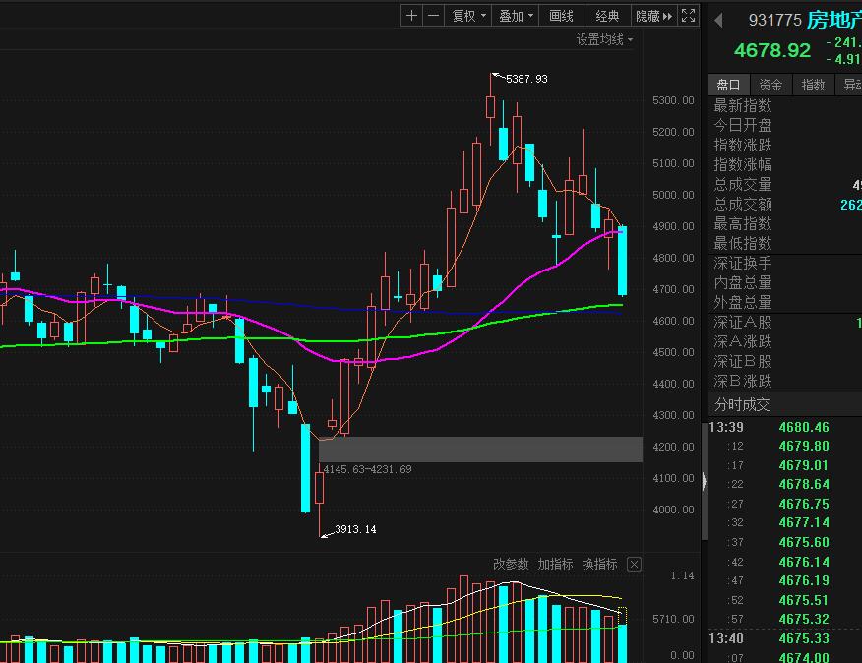The image size is (862, 663).
Task: Click the 4145.63-4231.69 gap range text
Action: [368, 469]
